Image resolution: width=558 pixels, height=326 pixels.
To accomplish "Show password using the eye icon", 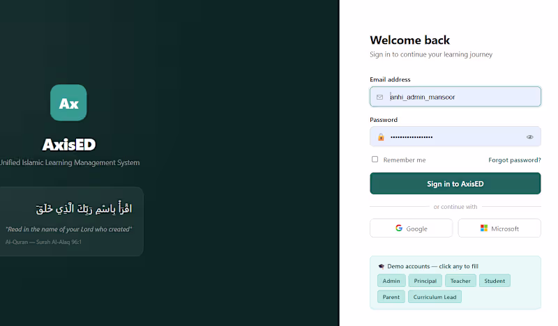I will (530, 137).
